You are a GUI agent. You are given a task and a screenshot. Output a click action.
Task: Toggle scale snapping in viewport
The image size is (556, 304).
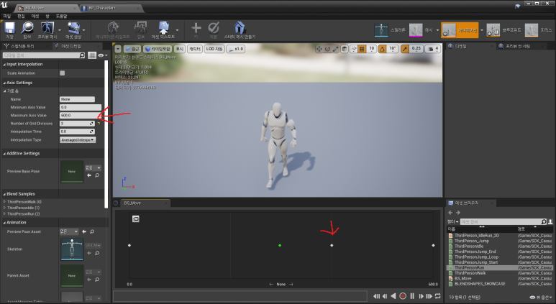pos(405,49)
